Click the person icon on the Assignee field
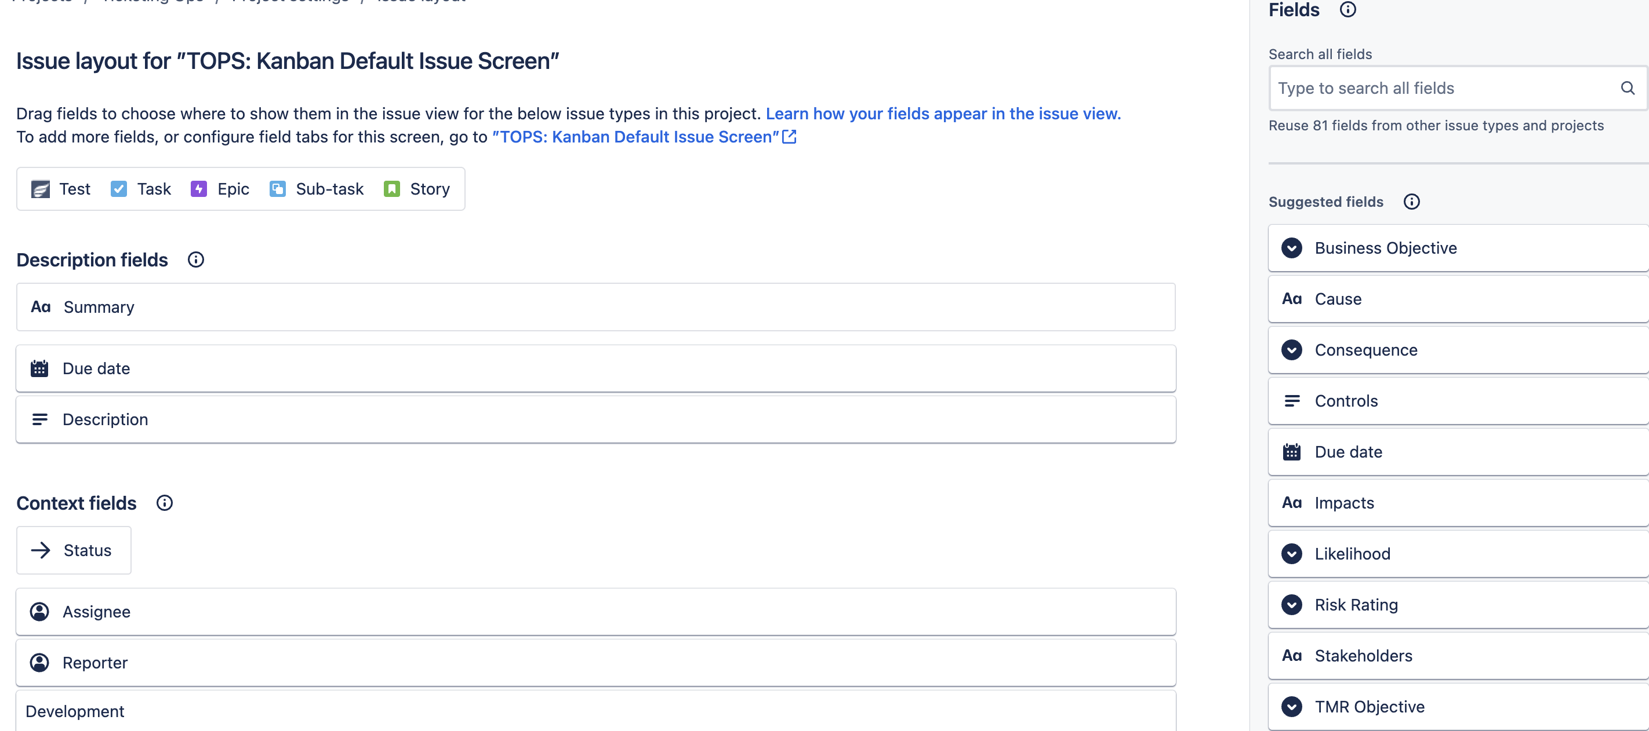The height and width of the screenshot is (731, 1649). pyautogui.click(x=39, y=612)
